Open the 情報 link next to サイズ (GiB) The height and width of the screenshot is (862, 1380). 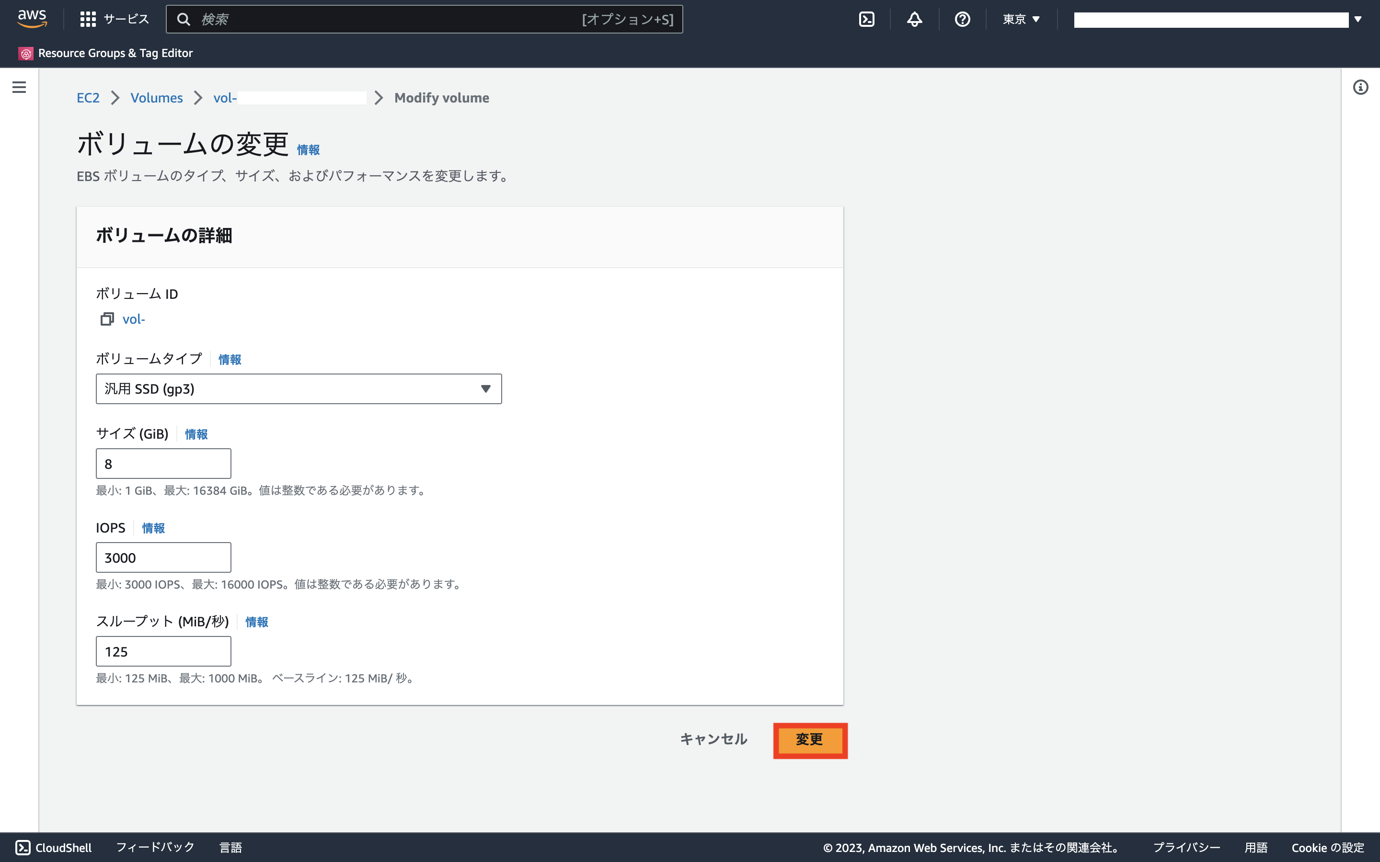tap(195, 434)
